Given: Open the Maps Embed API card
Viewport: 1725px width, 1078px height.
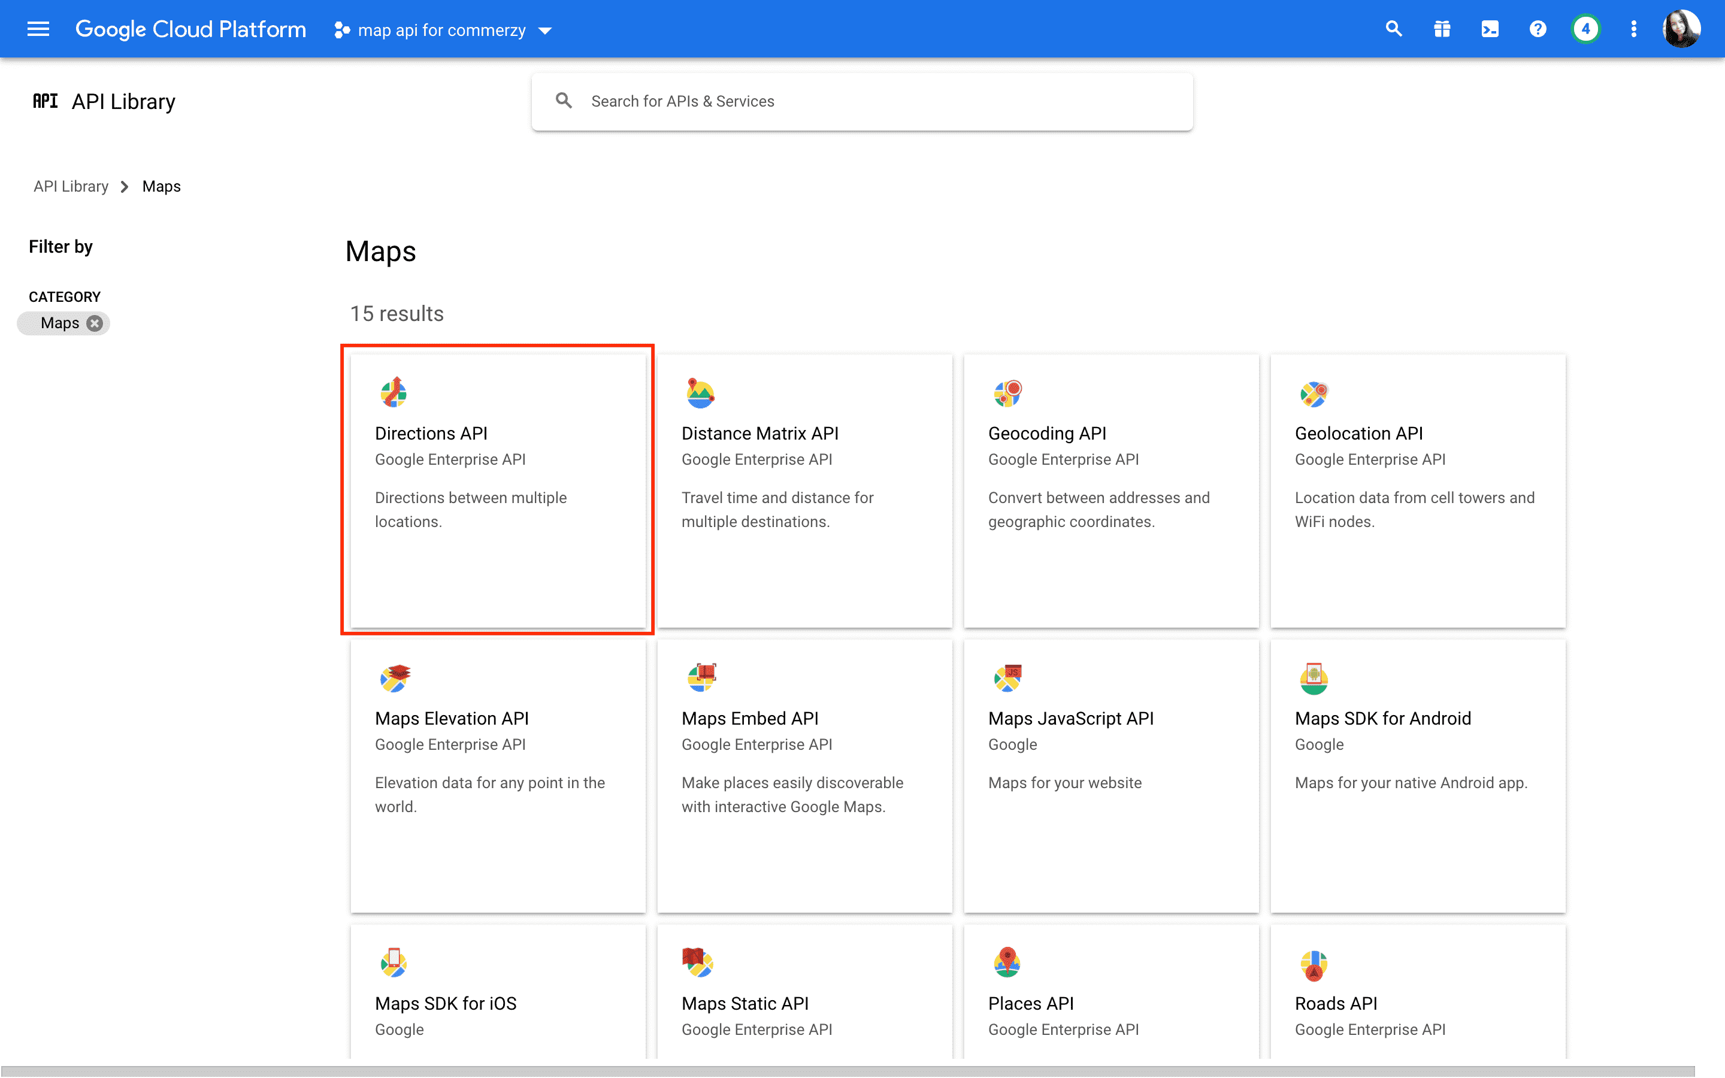Looking at the screenshot, I should [804, 776].
